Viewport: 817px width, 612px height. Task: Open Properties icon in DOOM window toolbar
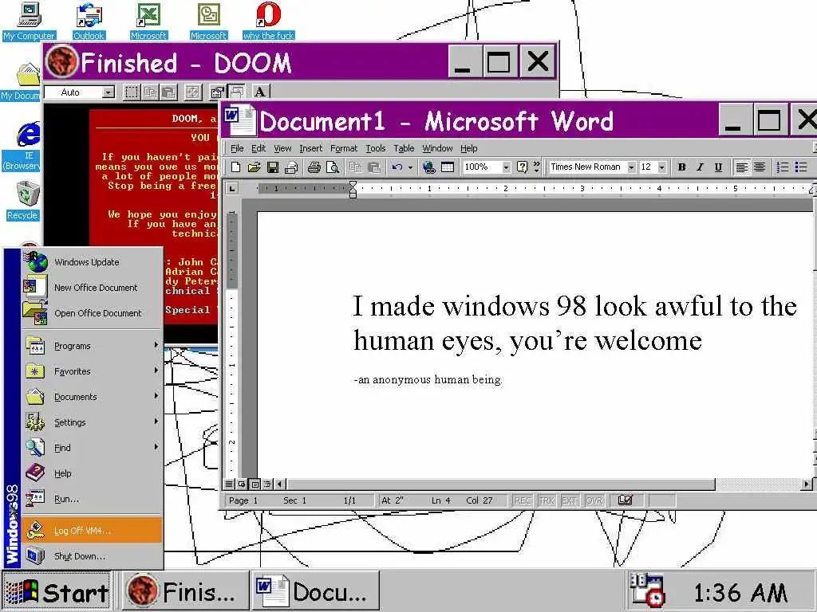click(217, 92)
